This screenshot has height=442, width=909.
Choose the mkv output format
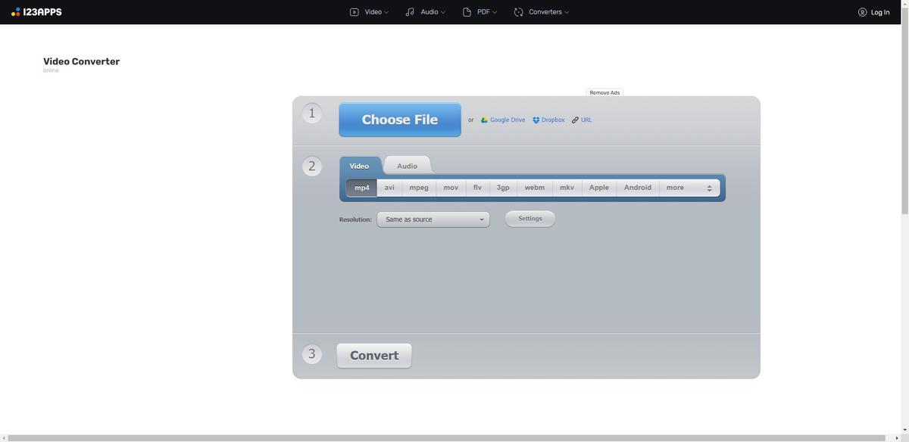(567, 188)
